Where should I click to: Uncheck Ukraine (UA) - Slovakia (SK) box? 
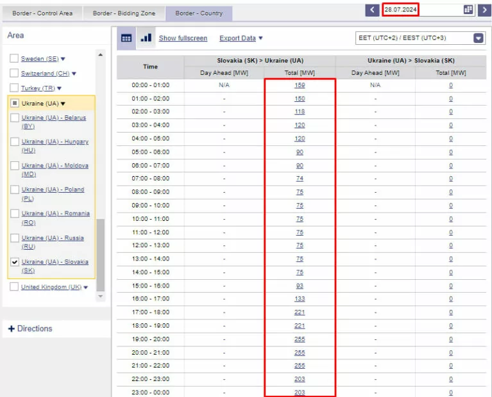(x=15, y=262)
